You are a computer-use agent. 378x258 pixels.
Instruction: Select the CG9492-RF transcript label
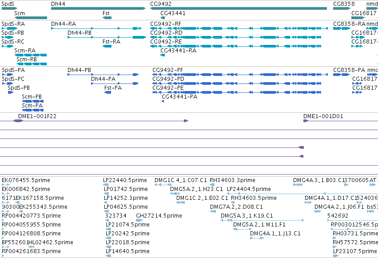166,24
